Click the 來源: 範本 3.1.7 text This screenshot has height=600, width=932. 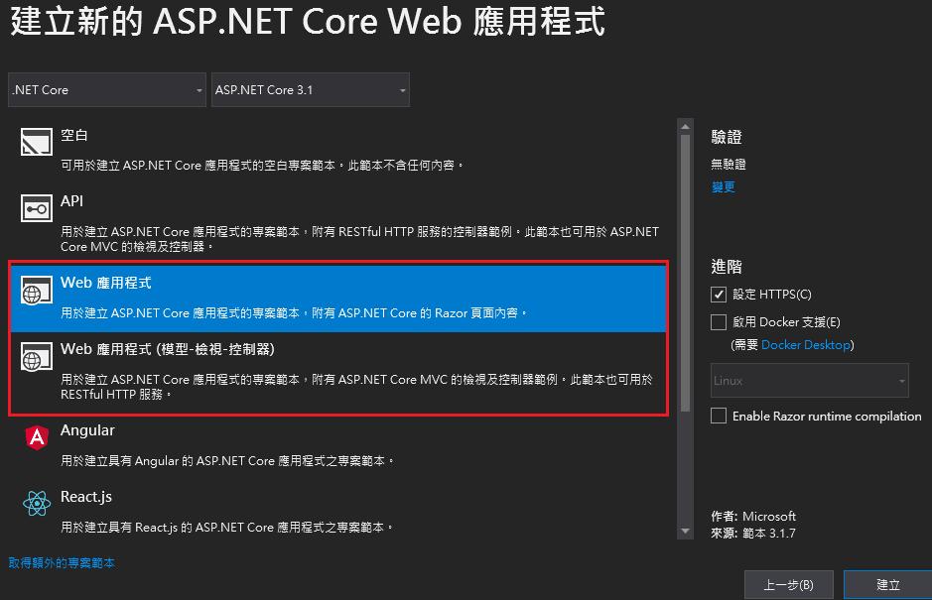click(x=753, y=533)
